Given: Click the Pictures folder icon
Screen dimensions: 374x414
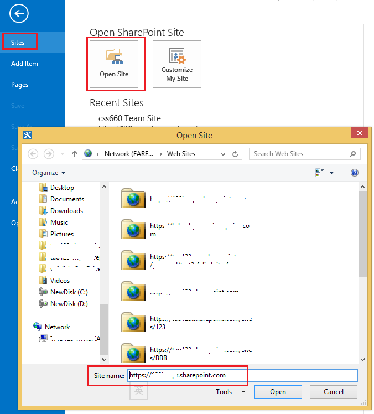Looking at the screenshot, I should click(43, 234).
